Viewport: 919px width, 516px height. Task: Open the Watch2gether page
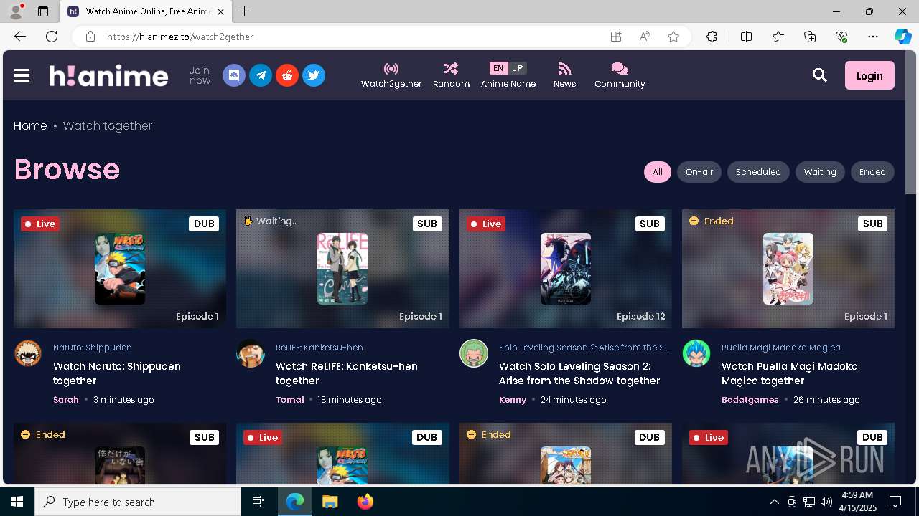point(391,75)
